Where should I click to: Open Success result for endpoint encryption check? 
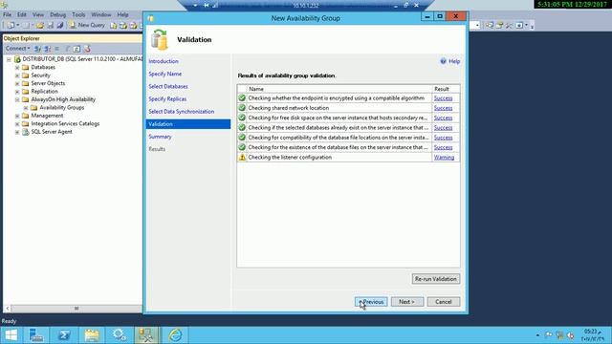[x=443, y=98]
